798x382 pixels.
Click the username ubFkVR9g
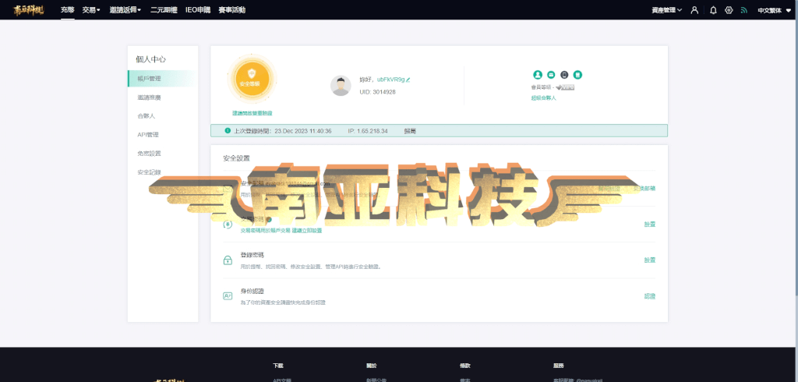click(390, 80)
